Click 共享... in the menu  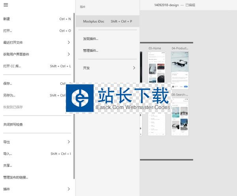click(8, 166)
